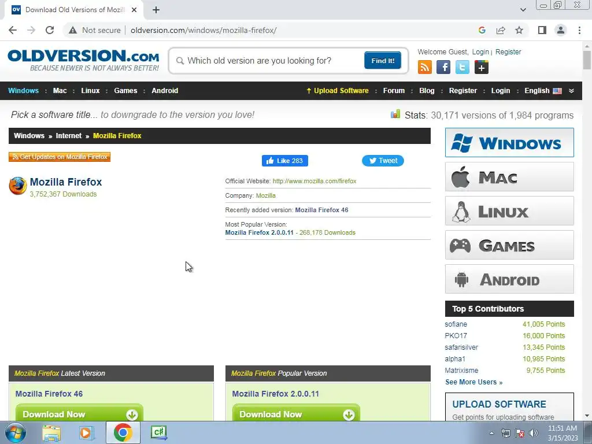Click the Windows Start button
The image size is (592, 444).
click(15, 432)
